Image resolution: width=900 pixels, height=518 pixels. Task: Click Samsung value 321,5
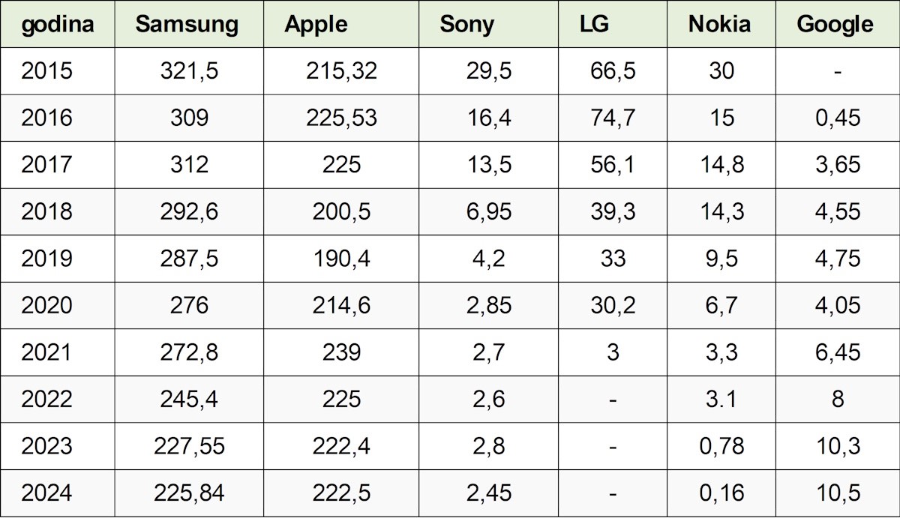coord(189,71)
